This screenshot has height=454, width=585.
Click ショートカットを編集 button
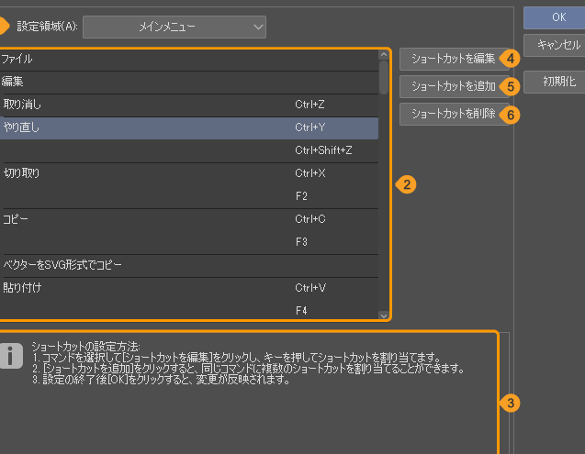tap(454, 59)
